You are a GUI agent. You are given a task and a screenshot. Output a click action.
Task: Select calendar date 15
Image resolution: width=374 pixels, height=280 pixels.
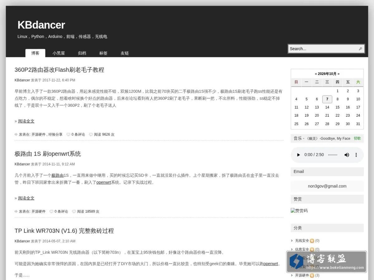[x=338, y=107]
